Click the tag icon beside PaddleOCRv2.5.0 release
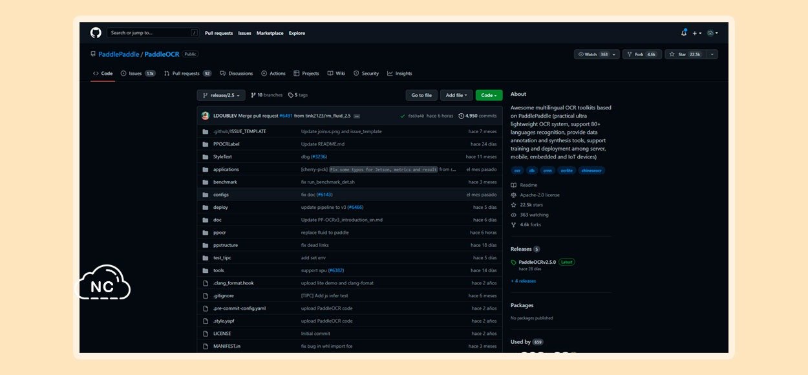This screenshot has height=375, width=808. [514, 262]
